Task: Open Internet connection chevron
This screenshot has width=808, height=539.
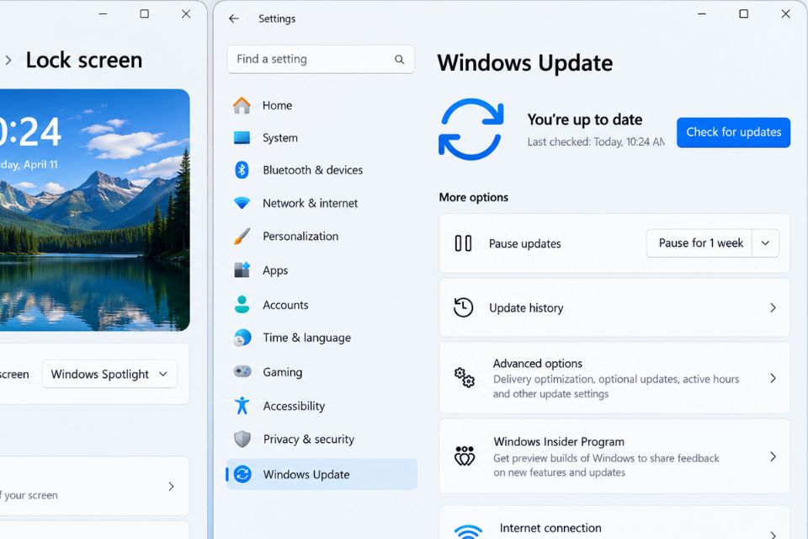Action: point(773,535)
